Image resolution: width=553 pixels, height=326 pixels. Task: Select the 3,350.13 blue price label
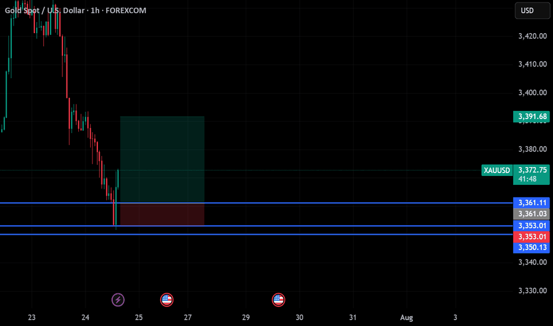(x=531, y=247)
